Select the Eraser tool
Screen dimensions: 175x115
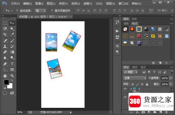5,52
